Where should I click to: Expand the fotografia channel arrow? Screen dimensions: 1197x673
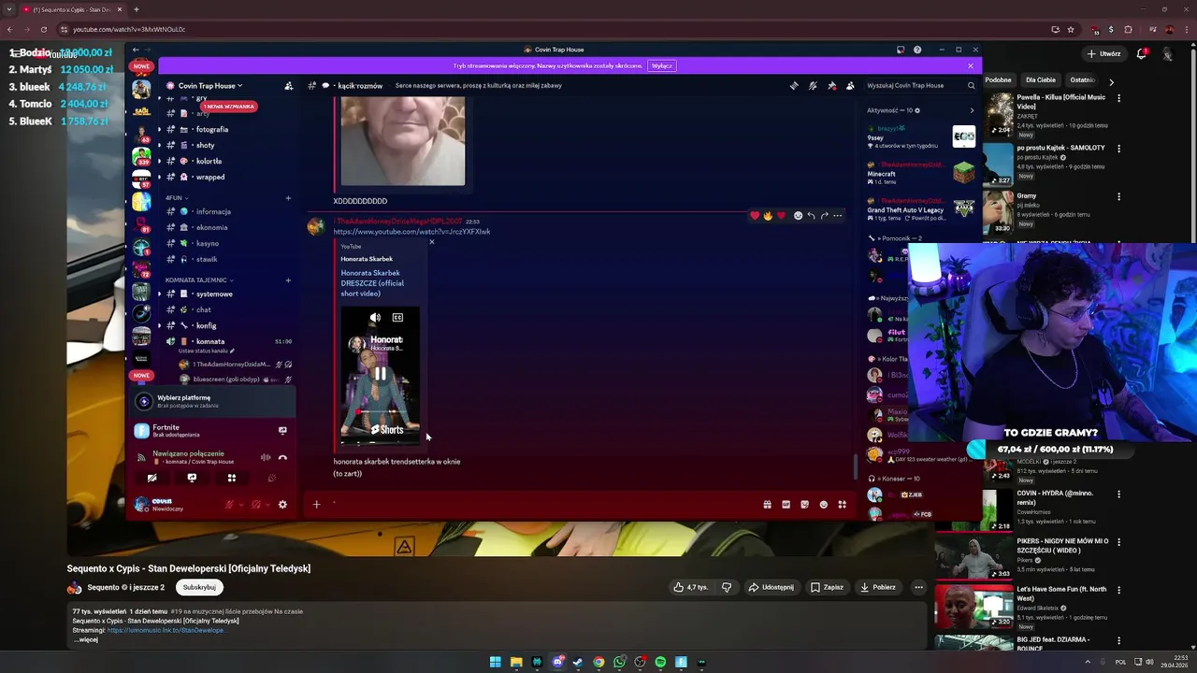(159, 129)
